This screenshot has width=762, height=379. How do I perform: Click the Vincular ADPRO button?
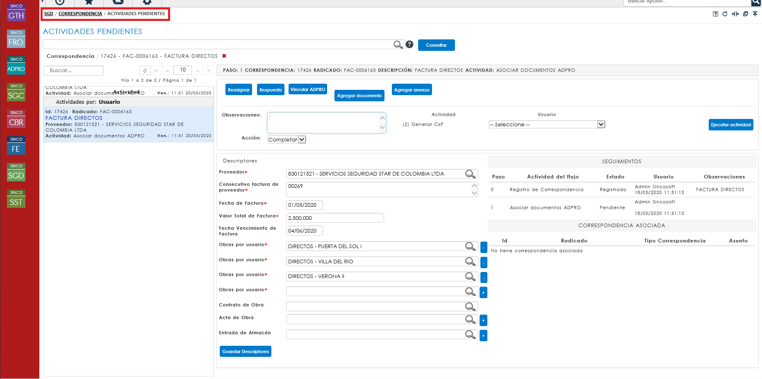tap(308, 89)
